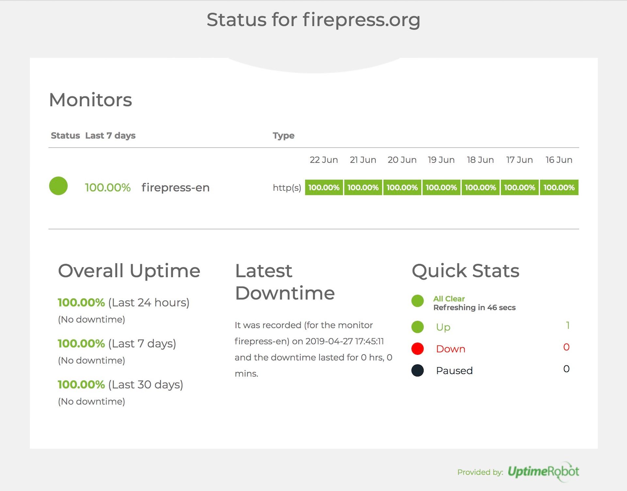Click the Paused label in Quick Stats
Screen dimensions: 627x491
[454, 371]
